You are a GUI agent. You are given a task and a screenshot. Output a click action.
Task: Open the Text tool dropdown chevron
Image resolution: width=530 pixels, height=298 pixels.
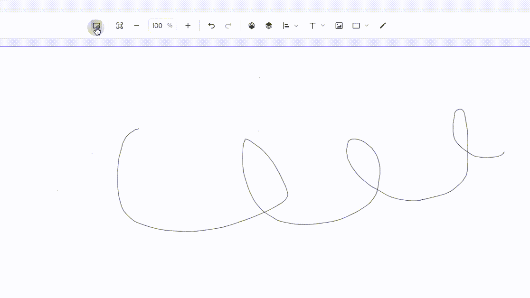(x=323, y=26)
